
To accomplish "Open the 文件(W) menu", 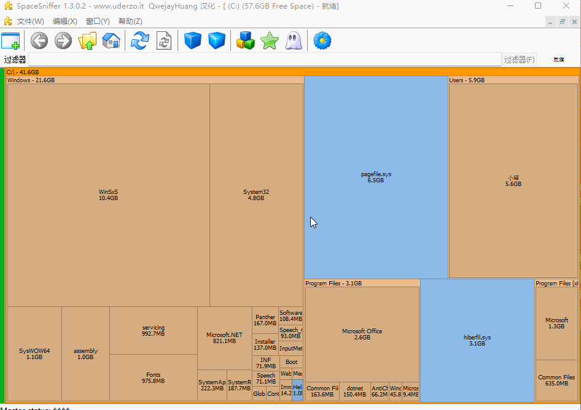I will pyautogui.click(x=30, y=21).
